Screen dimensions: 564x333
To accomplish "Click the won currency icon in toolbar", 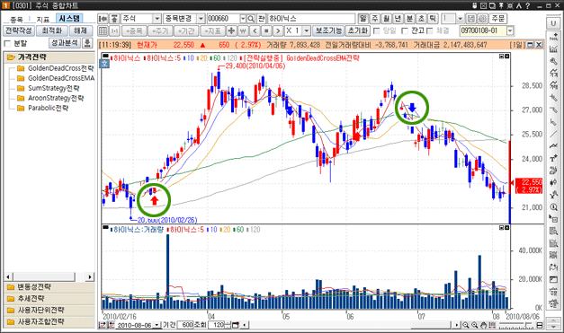I will coord(243,31).
